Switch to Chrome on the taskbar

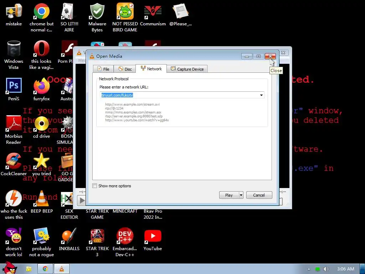[45, 269]
